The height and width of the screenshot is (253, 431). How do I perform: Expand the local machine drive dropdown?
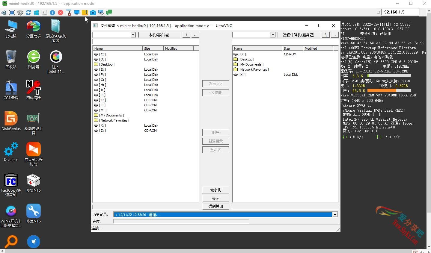[x=133, y=35]
